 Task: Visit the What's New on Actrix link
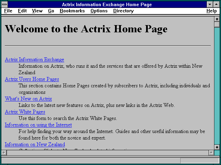[x=28, y=99]
